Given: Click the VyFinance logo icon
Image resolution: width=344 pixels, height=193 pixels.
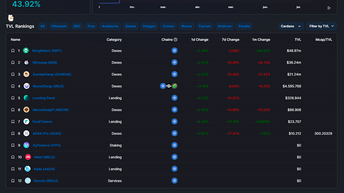Looking at the screenshot, I should pyautogui.click(x=26, y=145).
